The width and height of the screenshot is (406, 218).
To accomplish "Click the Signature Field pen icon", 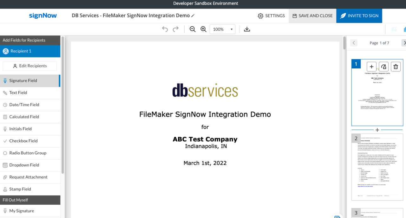I will point(5,80).
